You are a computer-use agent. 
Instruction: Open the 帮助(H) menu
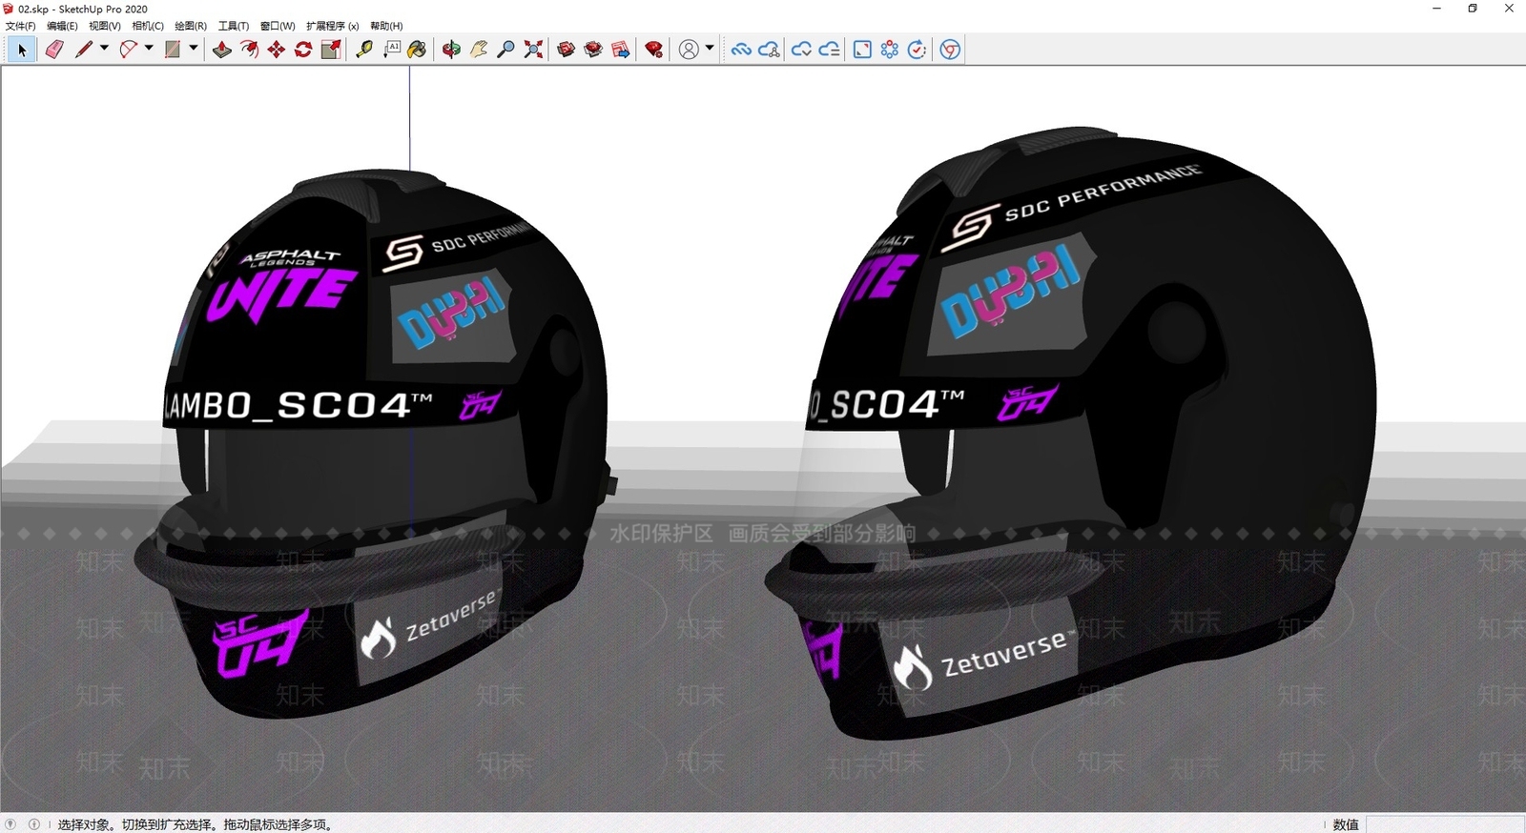click(x=386, y=26)
